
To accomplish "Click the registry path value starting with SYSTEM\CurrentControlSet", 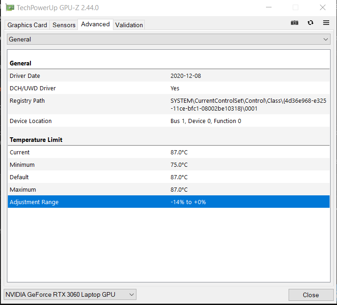I will click(x=248, y=105).
